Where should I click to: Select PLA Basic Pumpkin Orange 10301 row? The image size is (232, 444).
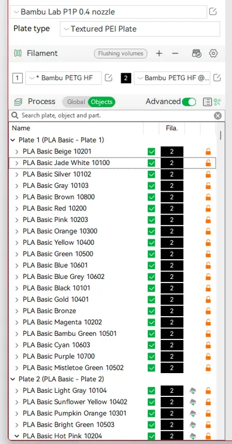click(113, 413)
